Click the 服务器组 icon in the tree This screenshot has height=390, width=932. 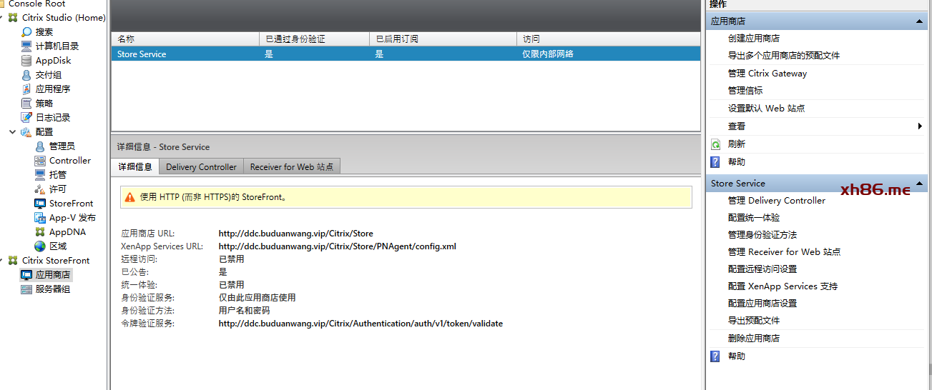[26, 289]
